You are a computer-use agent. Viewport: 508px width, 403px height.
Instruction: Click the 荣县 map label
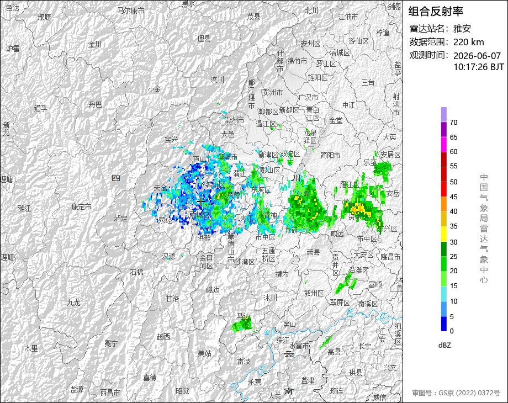point(313,252)
